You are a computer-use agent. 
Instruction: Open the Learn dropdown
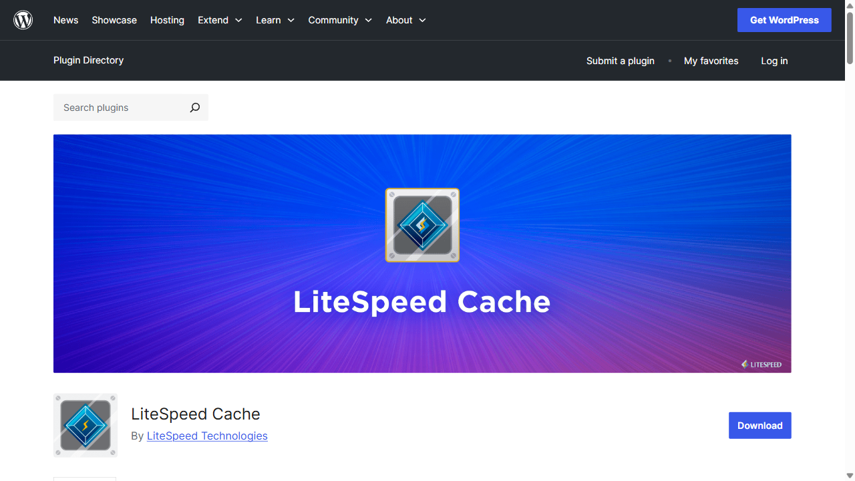[275, 20]
